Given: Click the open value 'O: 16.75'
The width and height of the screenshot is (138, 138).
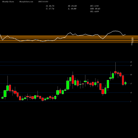Looking at the screenshot, I should point(50,6).
